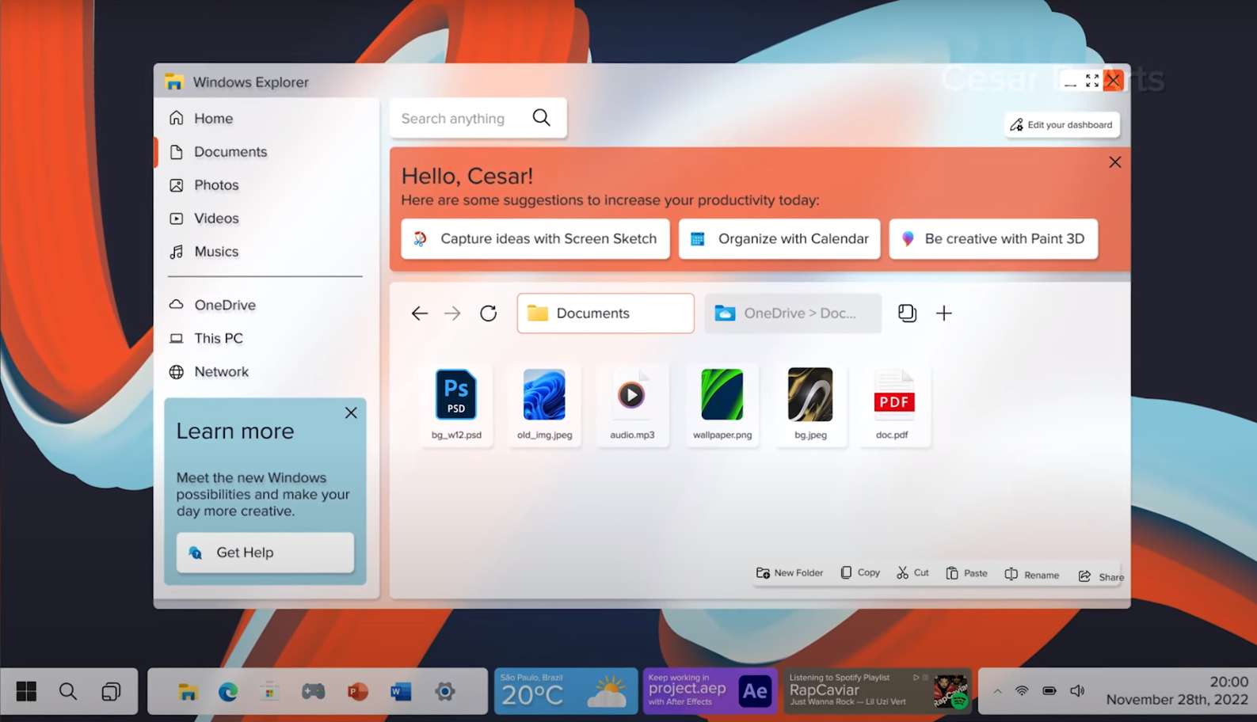
Task: Expand hidden system tray icons chevron
Action: [997, 691]
